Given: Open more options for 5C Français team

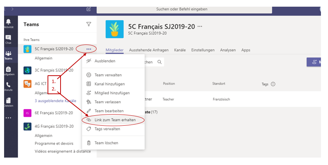Looking at the screenshot, I should click(x=88, y=49).
